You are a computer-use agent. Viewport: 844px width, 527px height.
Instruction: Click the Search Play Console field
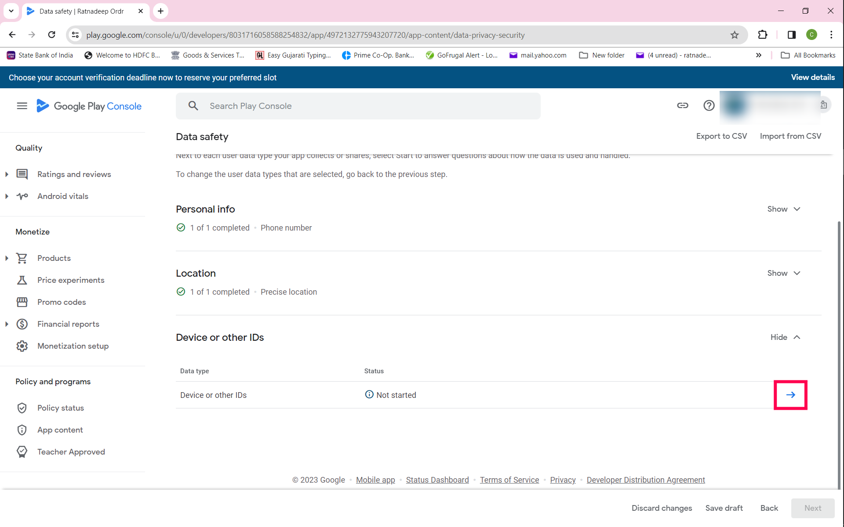click(358, 106)
